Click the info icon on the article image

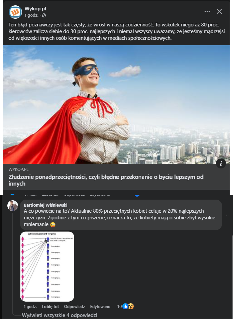pyautogui.click(x=221, y=163)
